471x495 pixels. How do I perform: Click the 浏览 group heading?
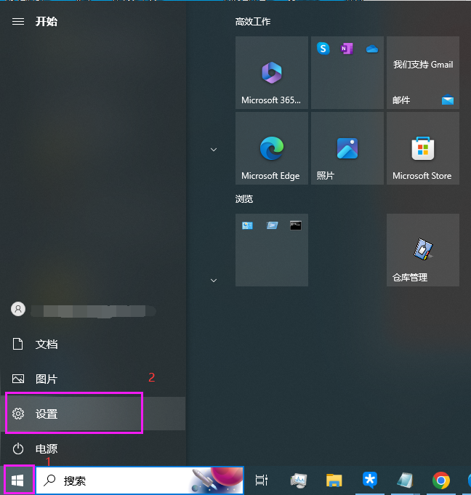click(244, 199)
